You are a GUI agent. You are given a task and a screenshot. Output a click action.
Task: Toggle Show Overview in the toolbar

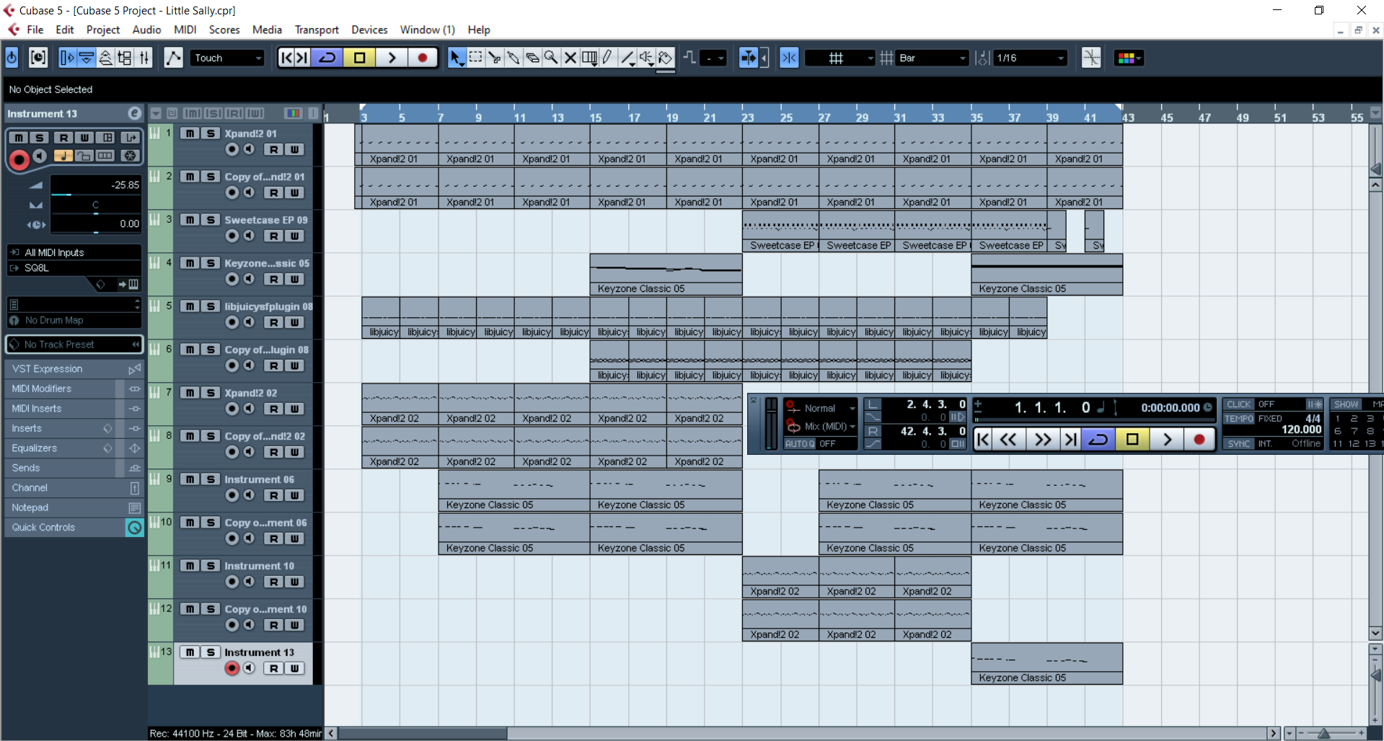tap(105, 58)
